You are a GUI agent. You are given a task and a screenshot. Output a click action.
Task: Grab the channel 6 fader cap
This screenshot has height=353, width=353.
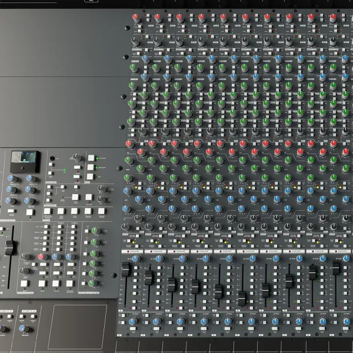(242, 298)
